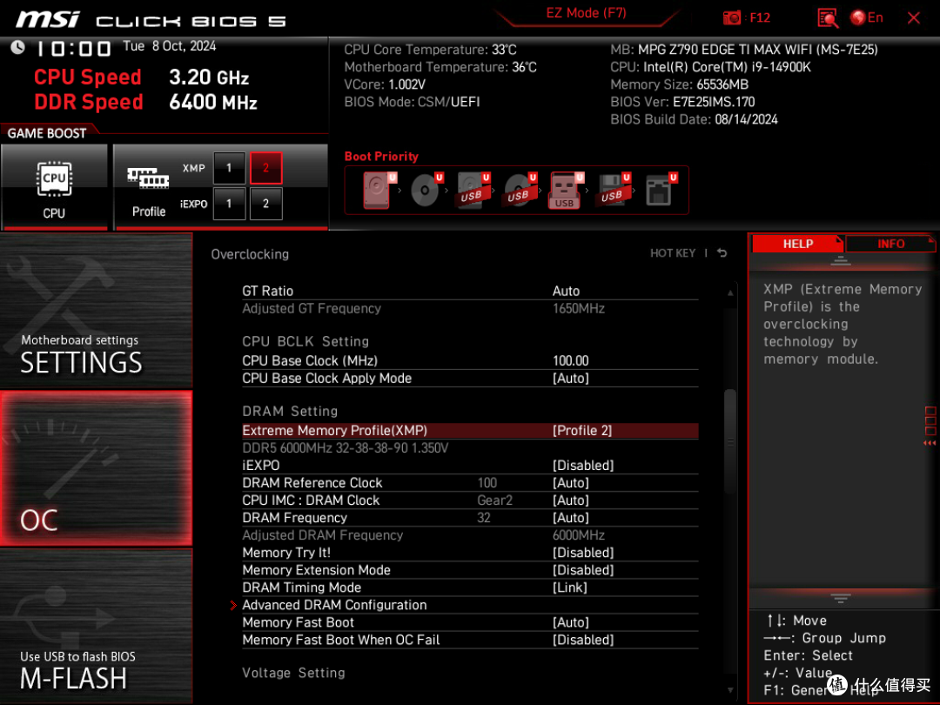Change language via the globe icon
Screen dimensions: 940x705
(858, 17)
